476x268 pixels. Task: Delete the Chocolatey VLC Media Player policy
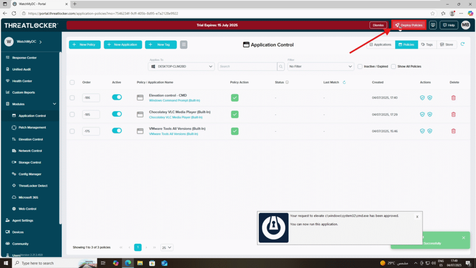[454, 114]
